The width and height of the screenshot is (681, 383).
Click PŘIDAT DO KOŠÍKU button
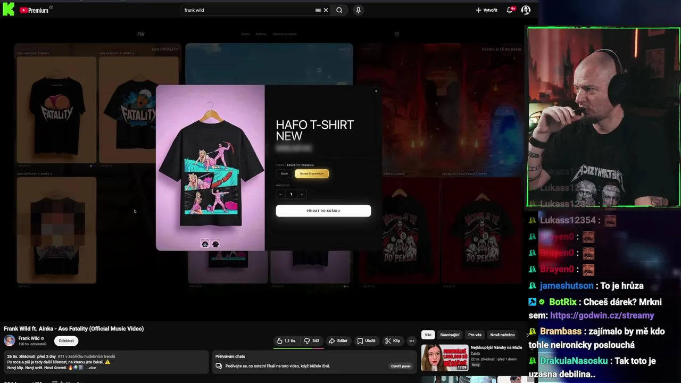323,211
